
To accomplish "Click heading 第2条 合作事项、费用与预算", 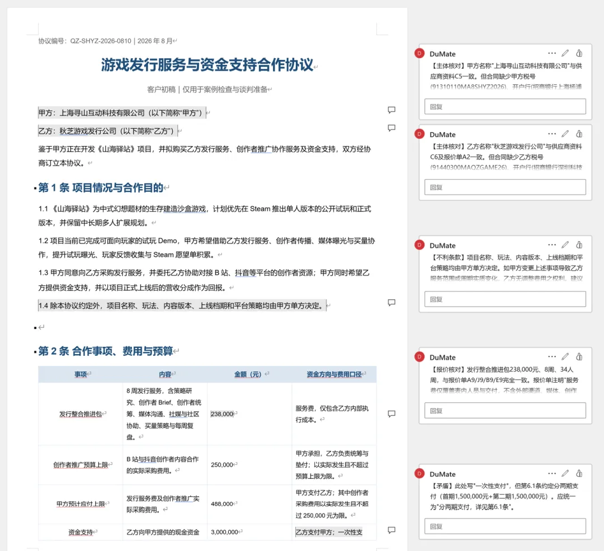I will 106,351.
